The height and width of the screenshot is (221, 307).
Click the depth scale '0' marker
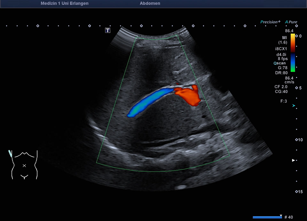pyautogui.click(x=299, y=36)
